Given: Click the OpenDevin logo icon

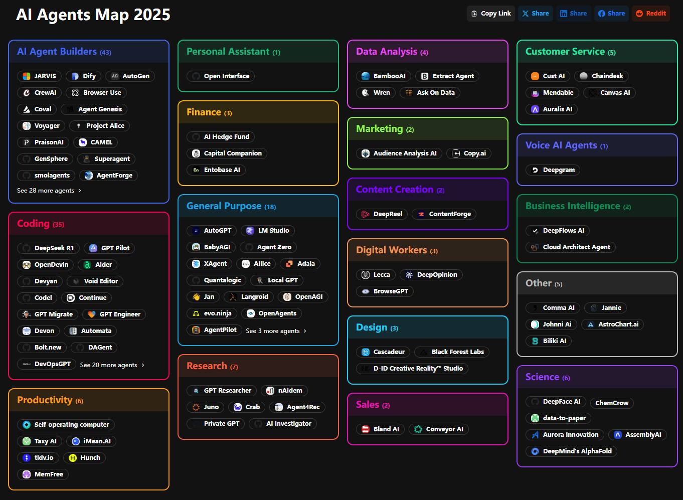Looking at the screenshot, I should pos(27,265).
